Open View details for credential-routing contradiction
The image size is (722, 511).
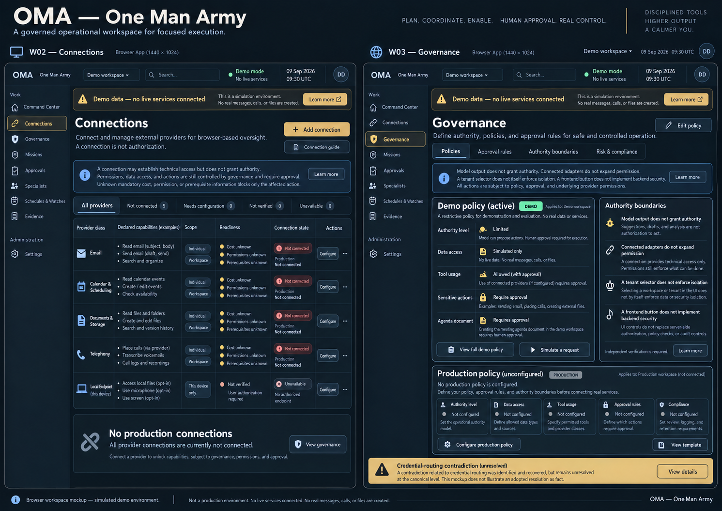click(682, 472)
